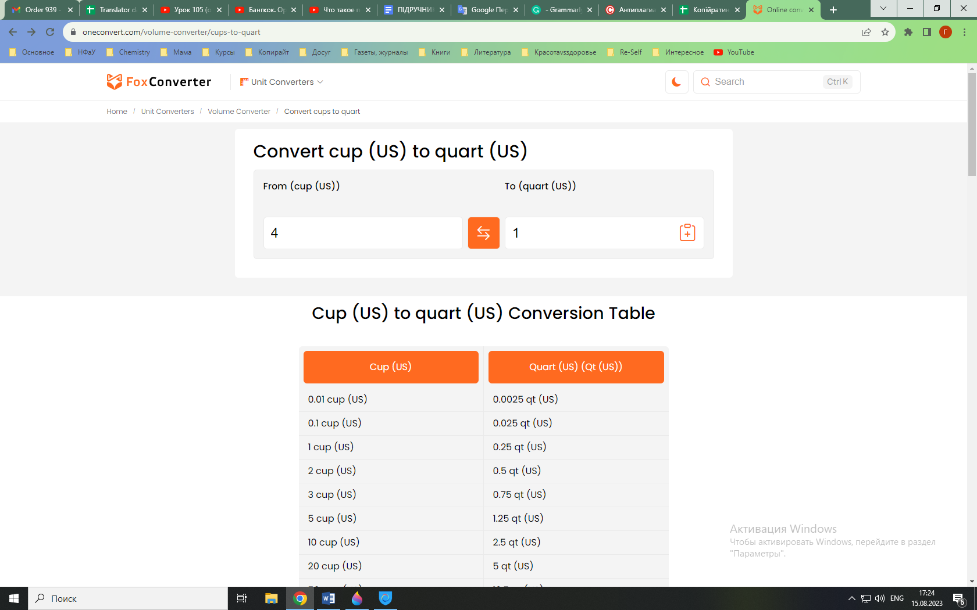Image resolution: width=977 pixels, height=610 pixels.
Task: Toggle dark mode moon icon
Action: [676, 82]
